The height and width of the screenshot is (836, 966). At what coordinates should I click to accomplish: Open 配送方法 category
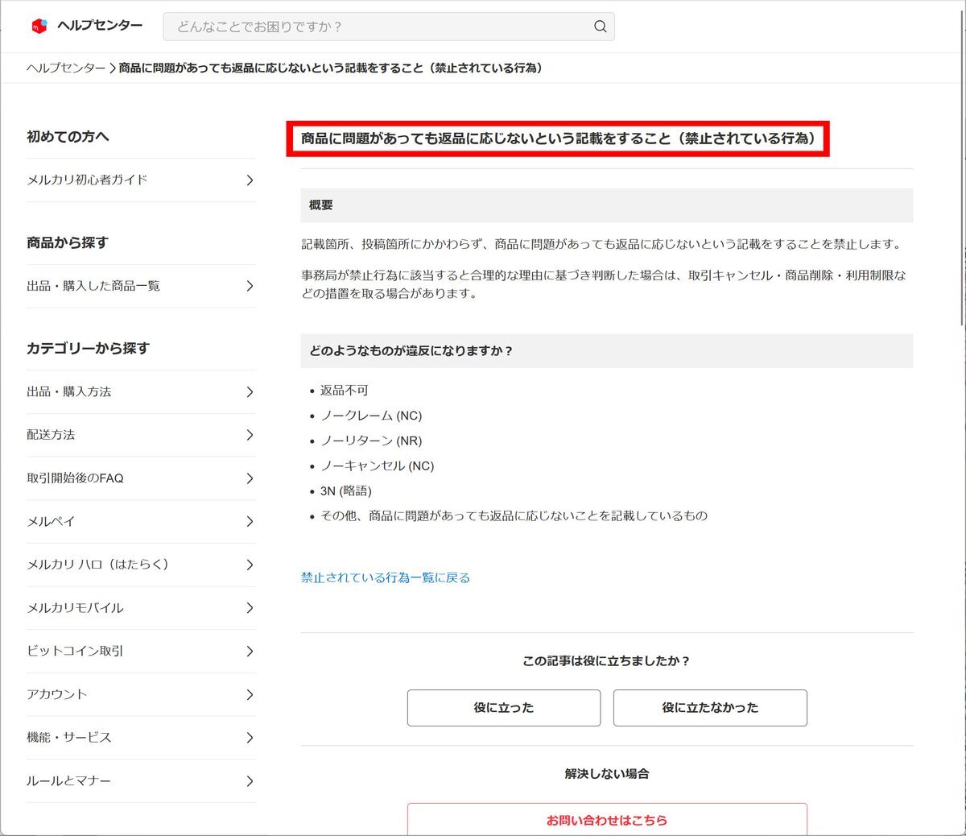tap(141, 435)
